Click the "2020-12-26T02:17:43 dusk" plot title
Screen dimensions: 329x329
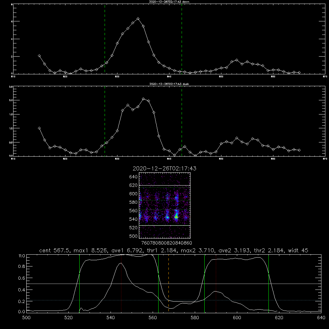(x=169, y=84)
